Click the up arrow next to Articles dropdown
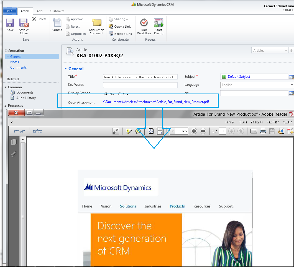Image resolution: width=294 pixels, height=267 pixels. [291, 50]
